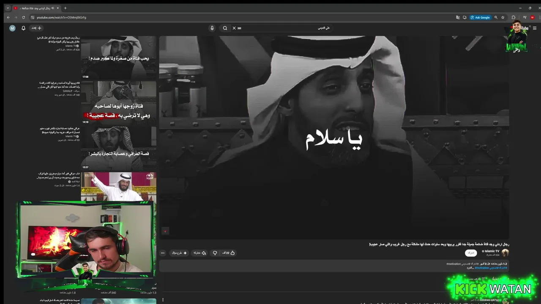Open the YouTube hamburger guide menu
This screenshot has height=304, width=541.
tap(535, 28)
